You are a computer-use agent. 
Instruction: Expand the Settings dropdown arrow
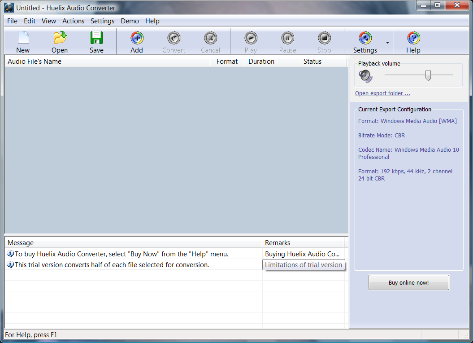[387, 43]
